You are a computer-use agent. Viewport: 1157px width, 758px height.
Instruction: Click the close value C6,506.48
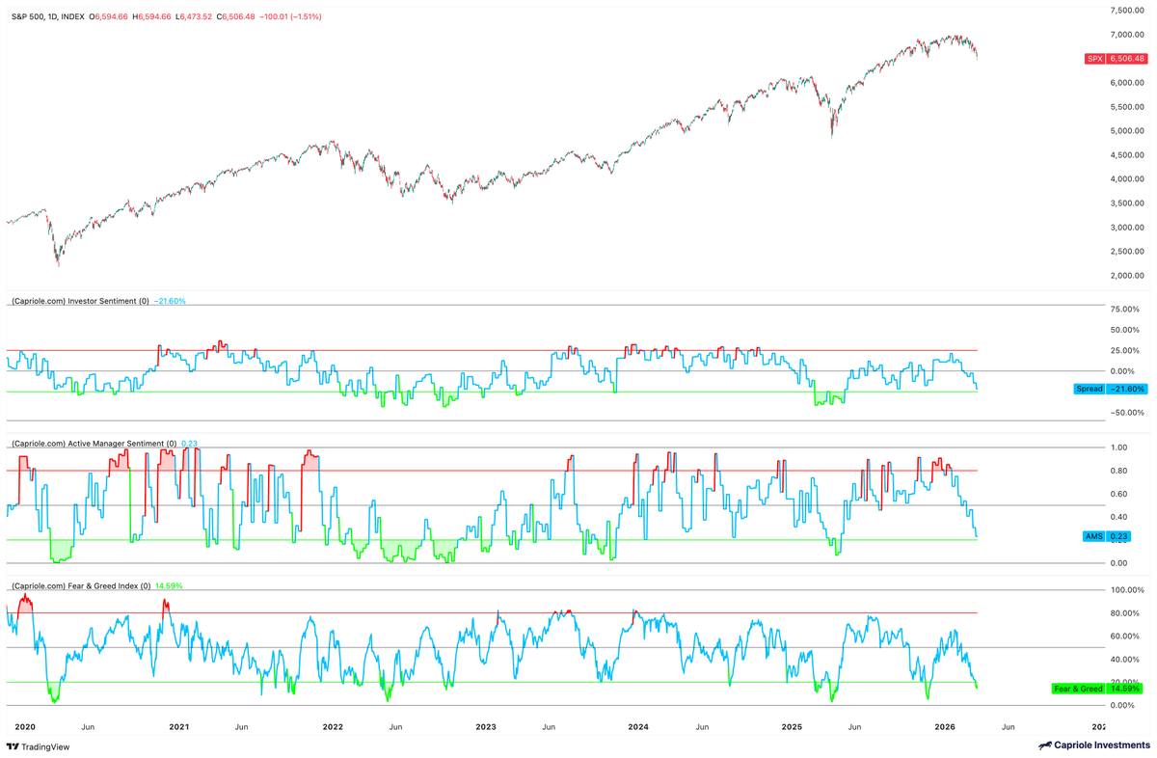(236, 17)
